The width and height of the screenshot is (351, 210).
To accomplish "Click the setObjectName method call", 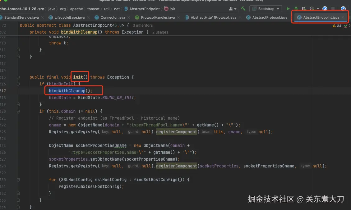I will point(106,159).
